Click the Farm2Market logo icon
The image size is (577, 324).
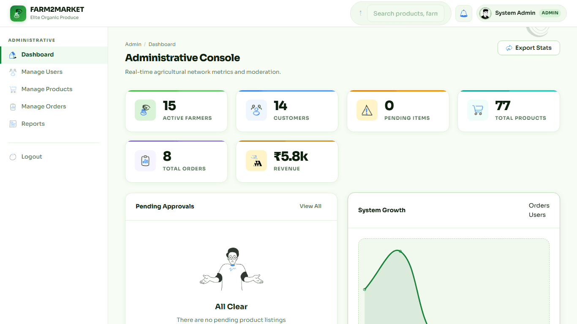click(18, 13)
